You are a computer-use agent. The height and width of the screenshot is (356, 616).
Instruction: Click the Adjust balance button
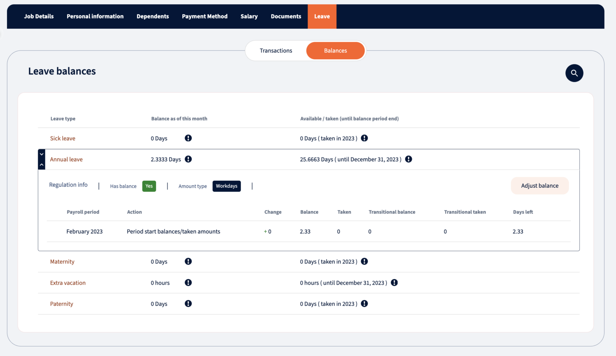point(539,186)
